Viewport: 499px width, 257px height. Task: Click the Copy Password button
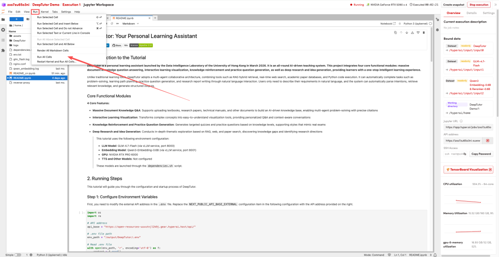coord(481,154)
